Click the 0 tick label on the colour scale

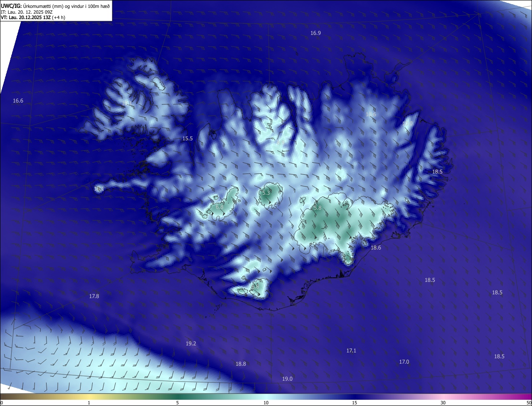point(2,403)
